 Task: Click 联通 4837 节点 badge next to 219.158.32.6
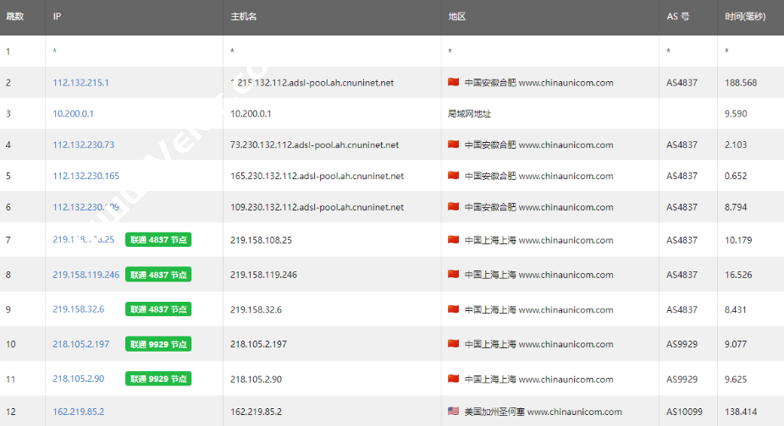(x=158, y=309)
